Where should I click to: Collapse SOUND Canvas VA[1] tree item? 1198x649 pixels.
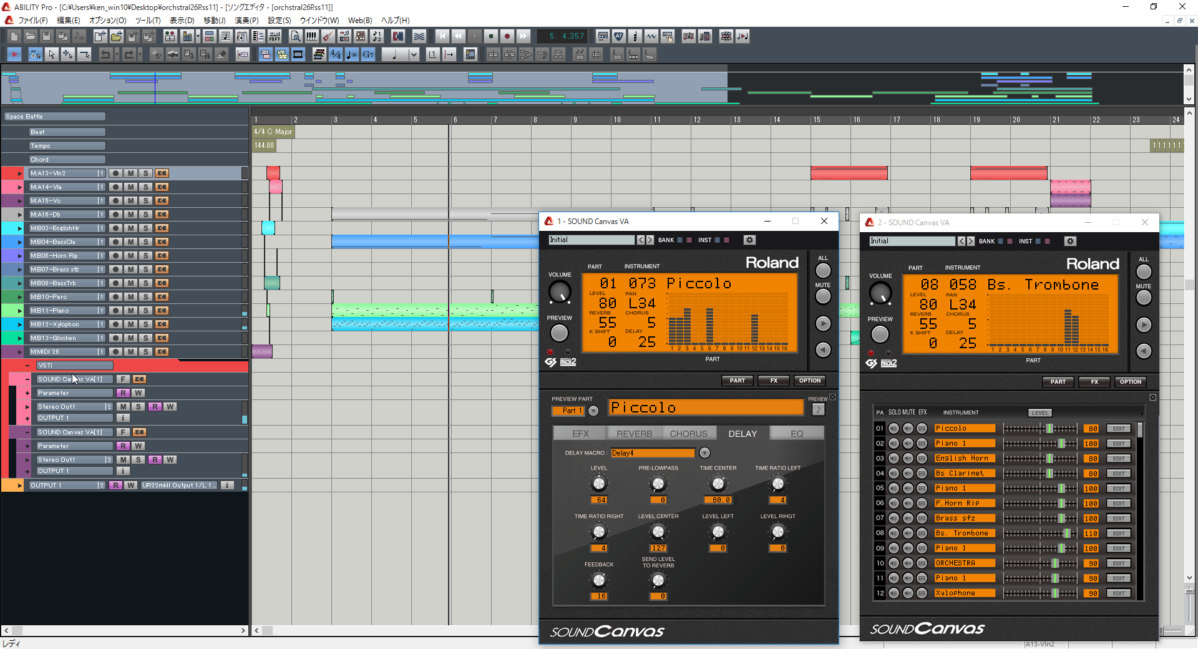click(x=27, y=379)
